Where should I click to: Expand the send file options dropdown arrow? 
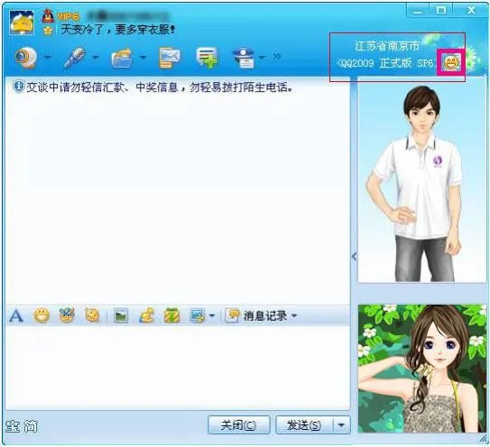point(143,57)
